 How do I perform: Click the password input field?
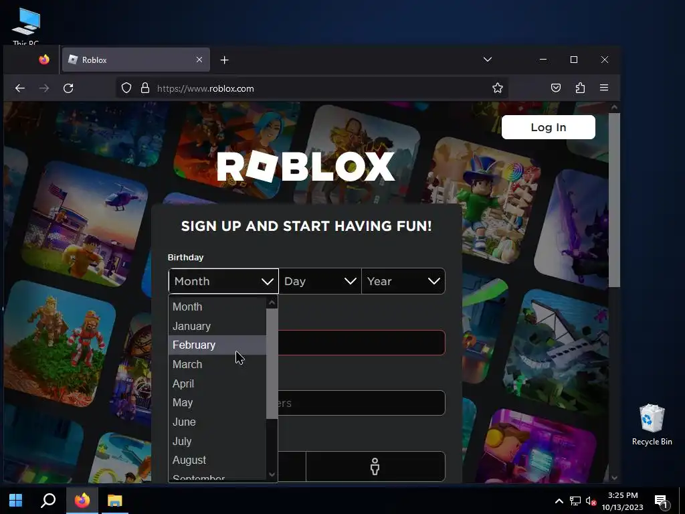(x=361, y=402)
